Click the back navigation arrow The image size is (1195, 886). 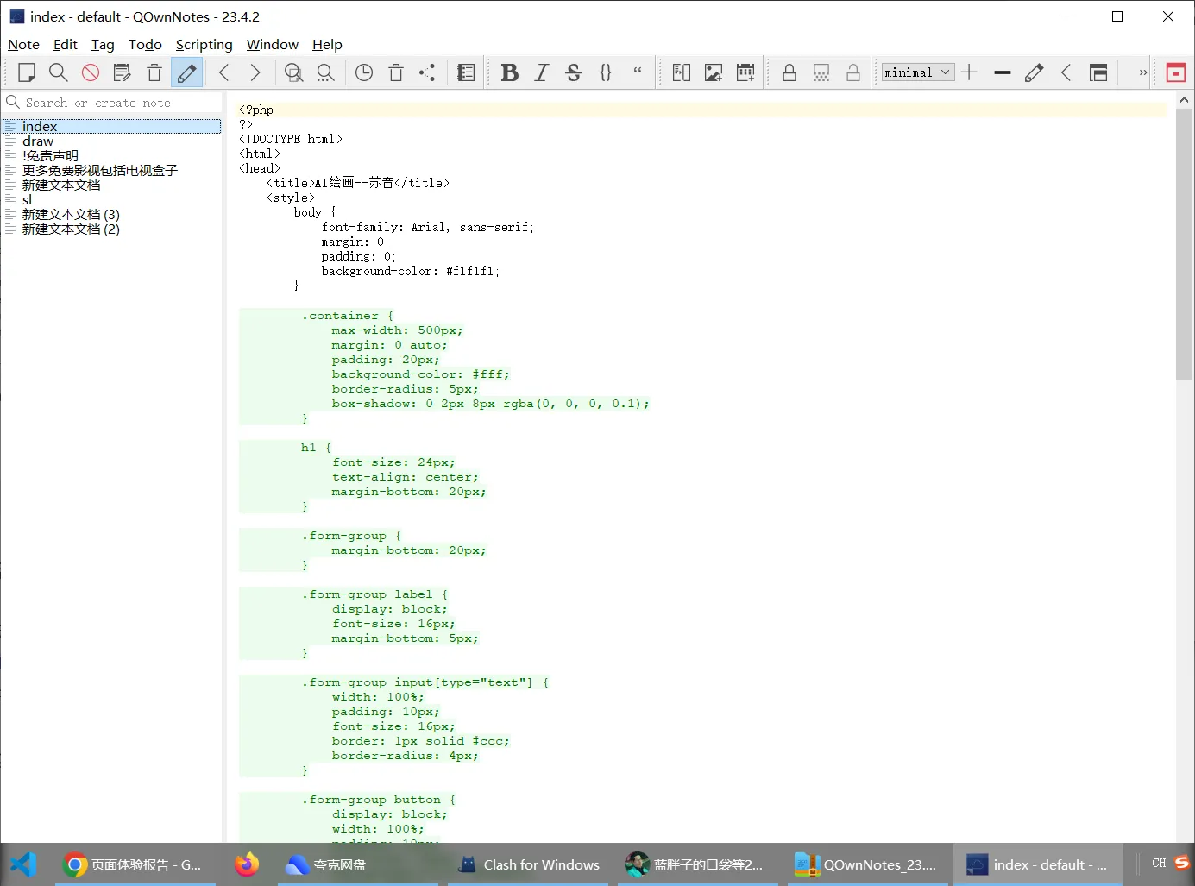[x=223, y=72]
